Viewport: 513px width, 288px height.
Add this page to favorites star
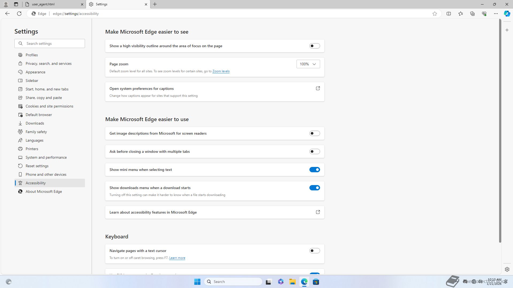tap(435, 14)
